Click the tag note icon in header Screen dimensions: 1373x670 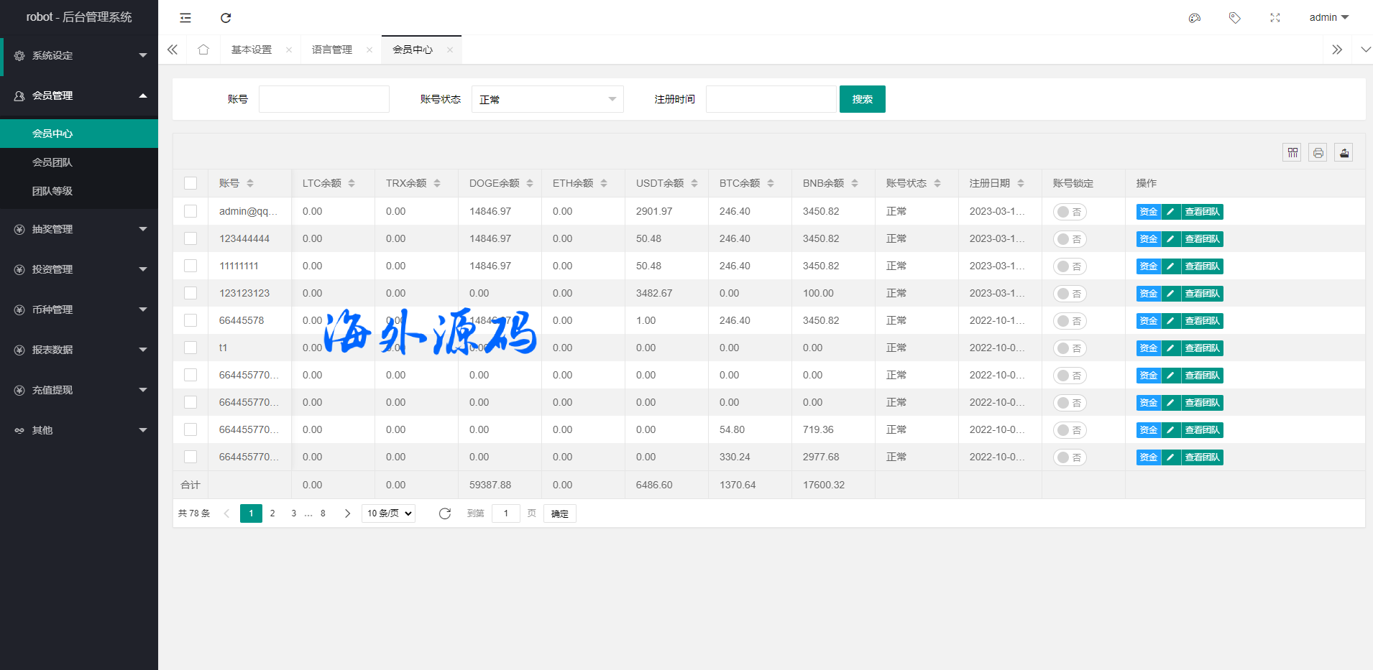1234,18
